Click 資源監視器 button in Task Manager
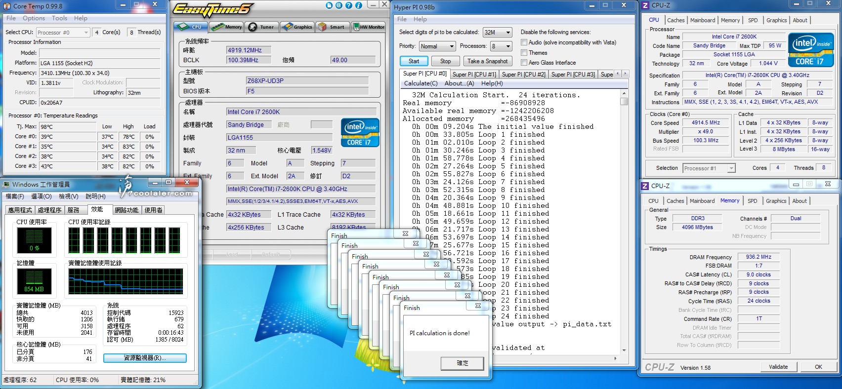Image resolution: width=842 pixels, height=389 pixels. point(145,358)
